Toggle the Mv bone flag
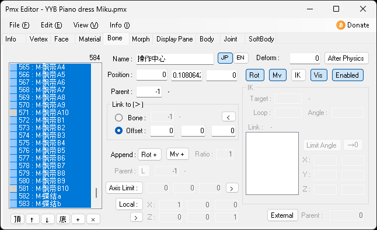Screen dimensions: 377x230 coord(277,75)
